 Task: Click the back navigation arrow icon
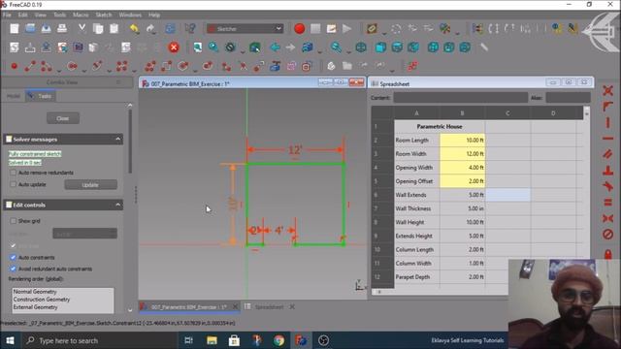tap(275, 48)
